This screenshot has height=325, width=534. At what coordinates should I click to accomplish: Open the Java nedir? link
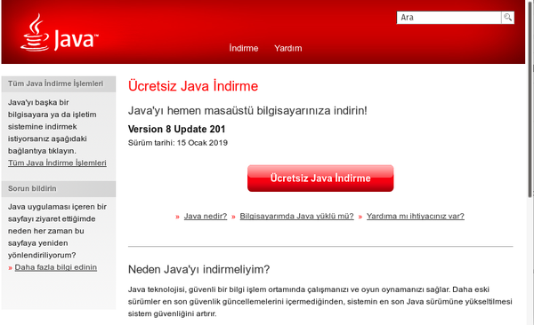[206, 216]
